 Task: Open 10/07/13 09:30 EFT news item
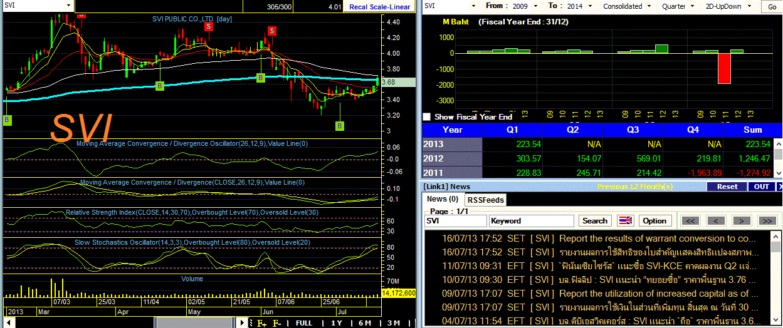[x=600, y=279]
